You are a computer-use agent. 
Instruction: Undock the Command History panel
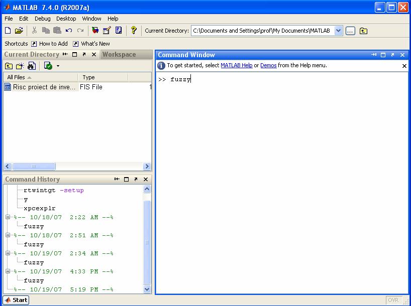136,179
